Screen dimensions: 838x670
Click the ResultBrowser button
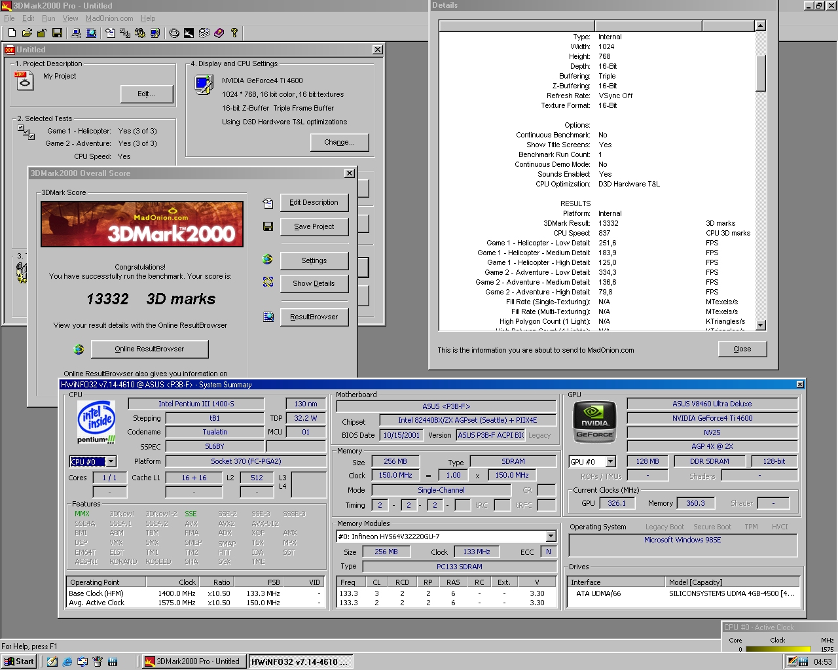tap(314, 317)
